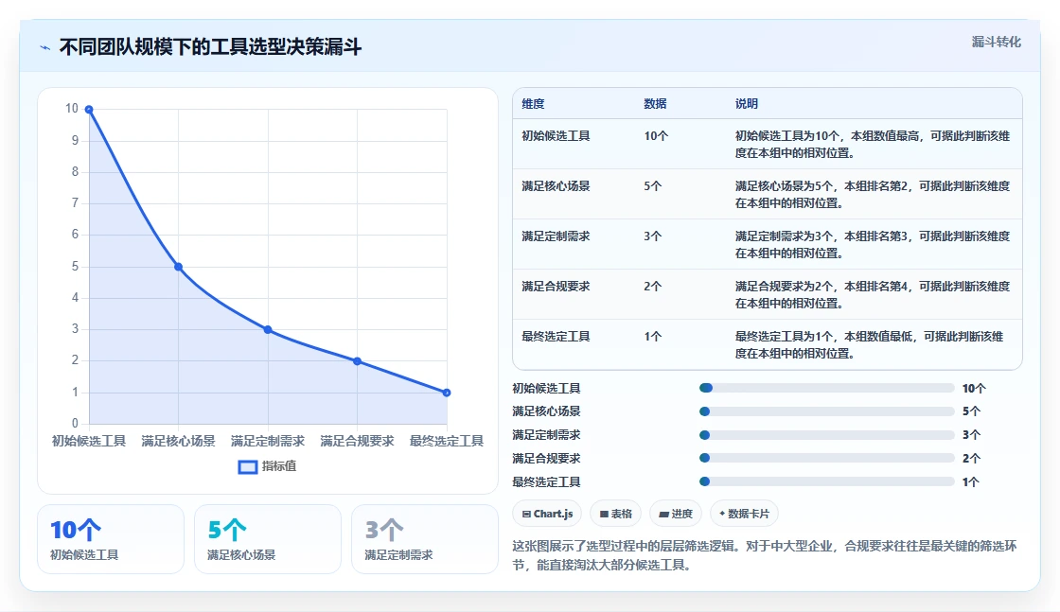Click the 最终选定工具 x-axis label
Viewport: 1060px width, 612px height.
click(x=446, y=441)
